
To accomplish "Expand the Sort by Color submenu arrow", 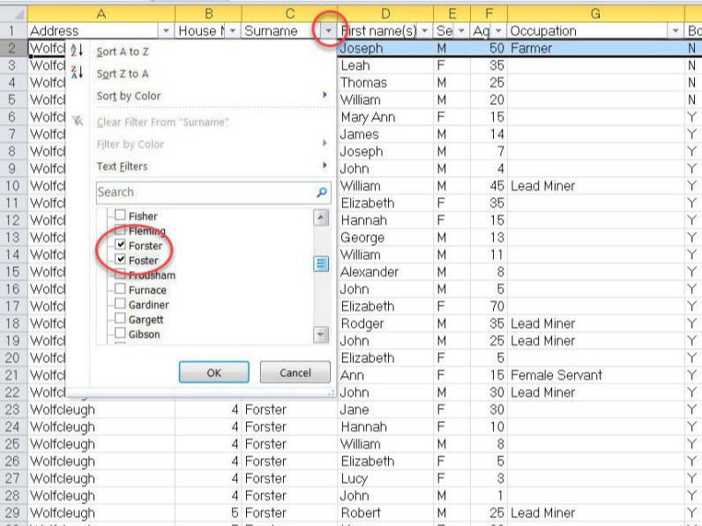I will pos(325,95).
